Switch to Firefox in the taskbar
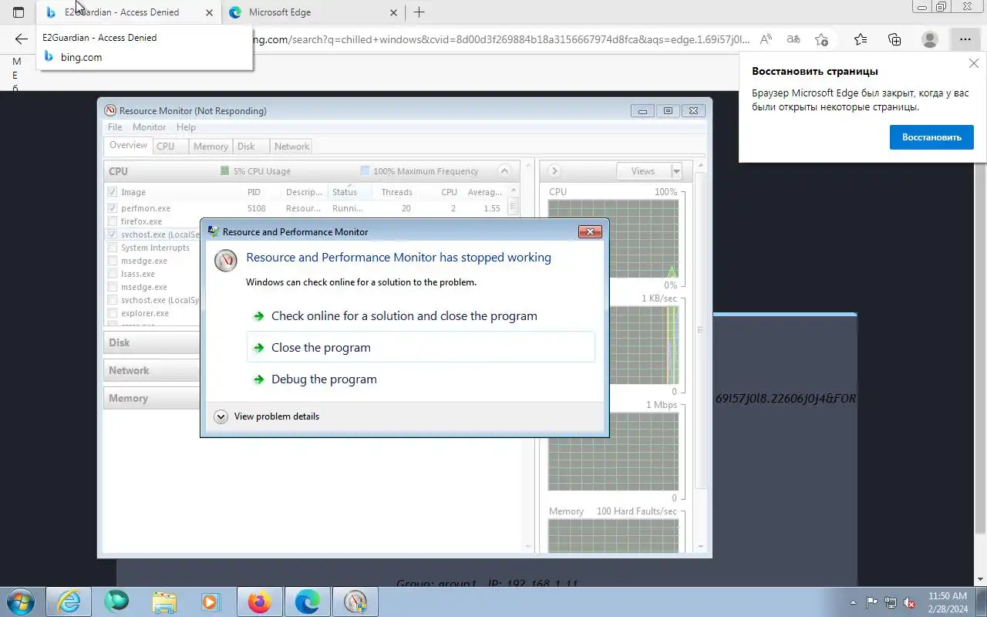The width and height of the screenshot is (987, 617). coord(260,602)
